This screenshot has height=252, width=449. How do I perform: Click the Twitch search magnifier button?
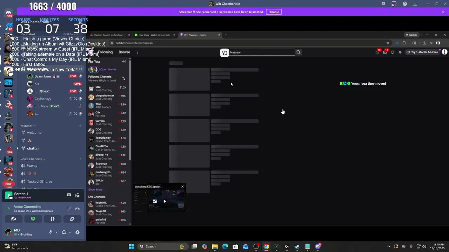(x=299, y=52)
